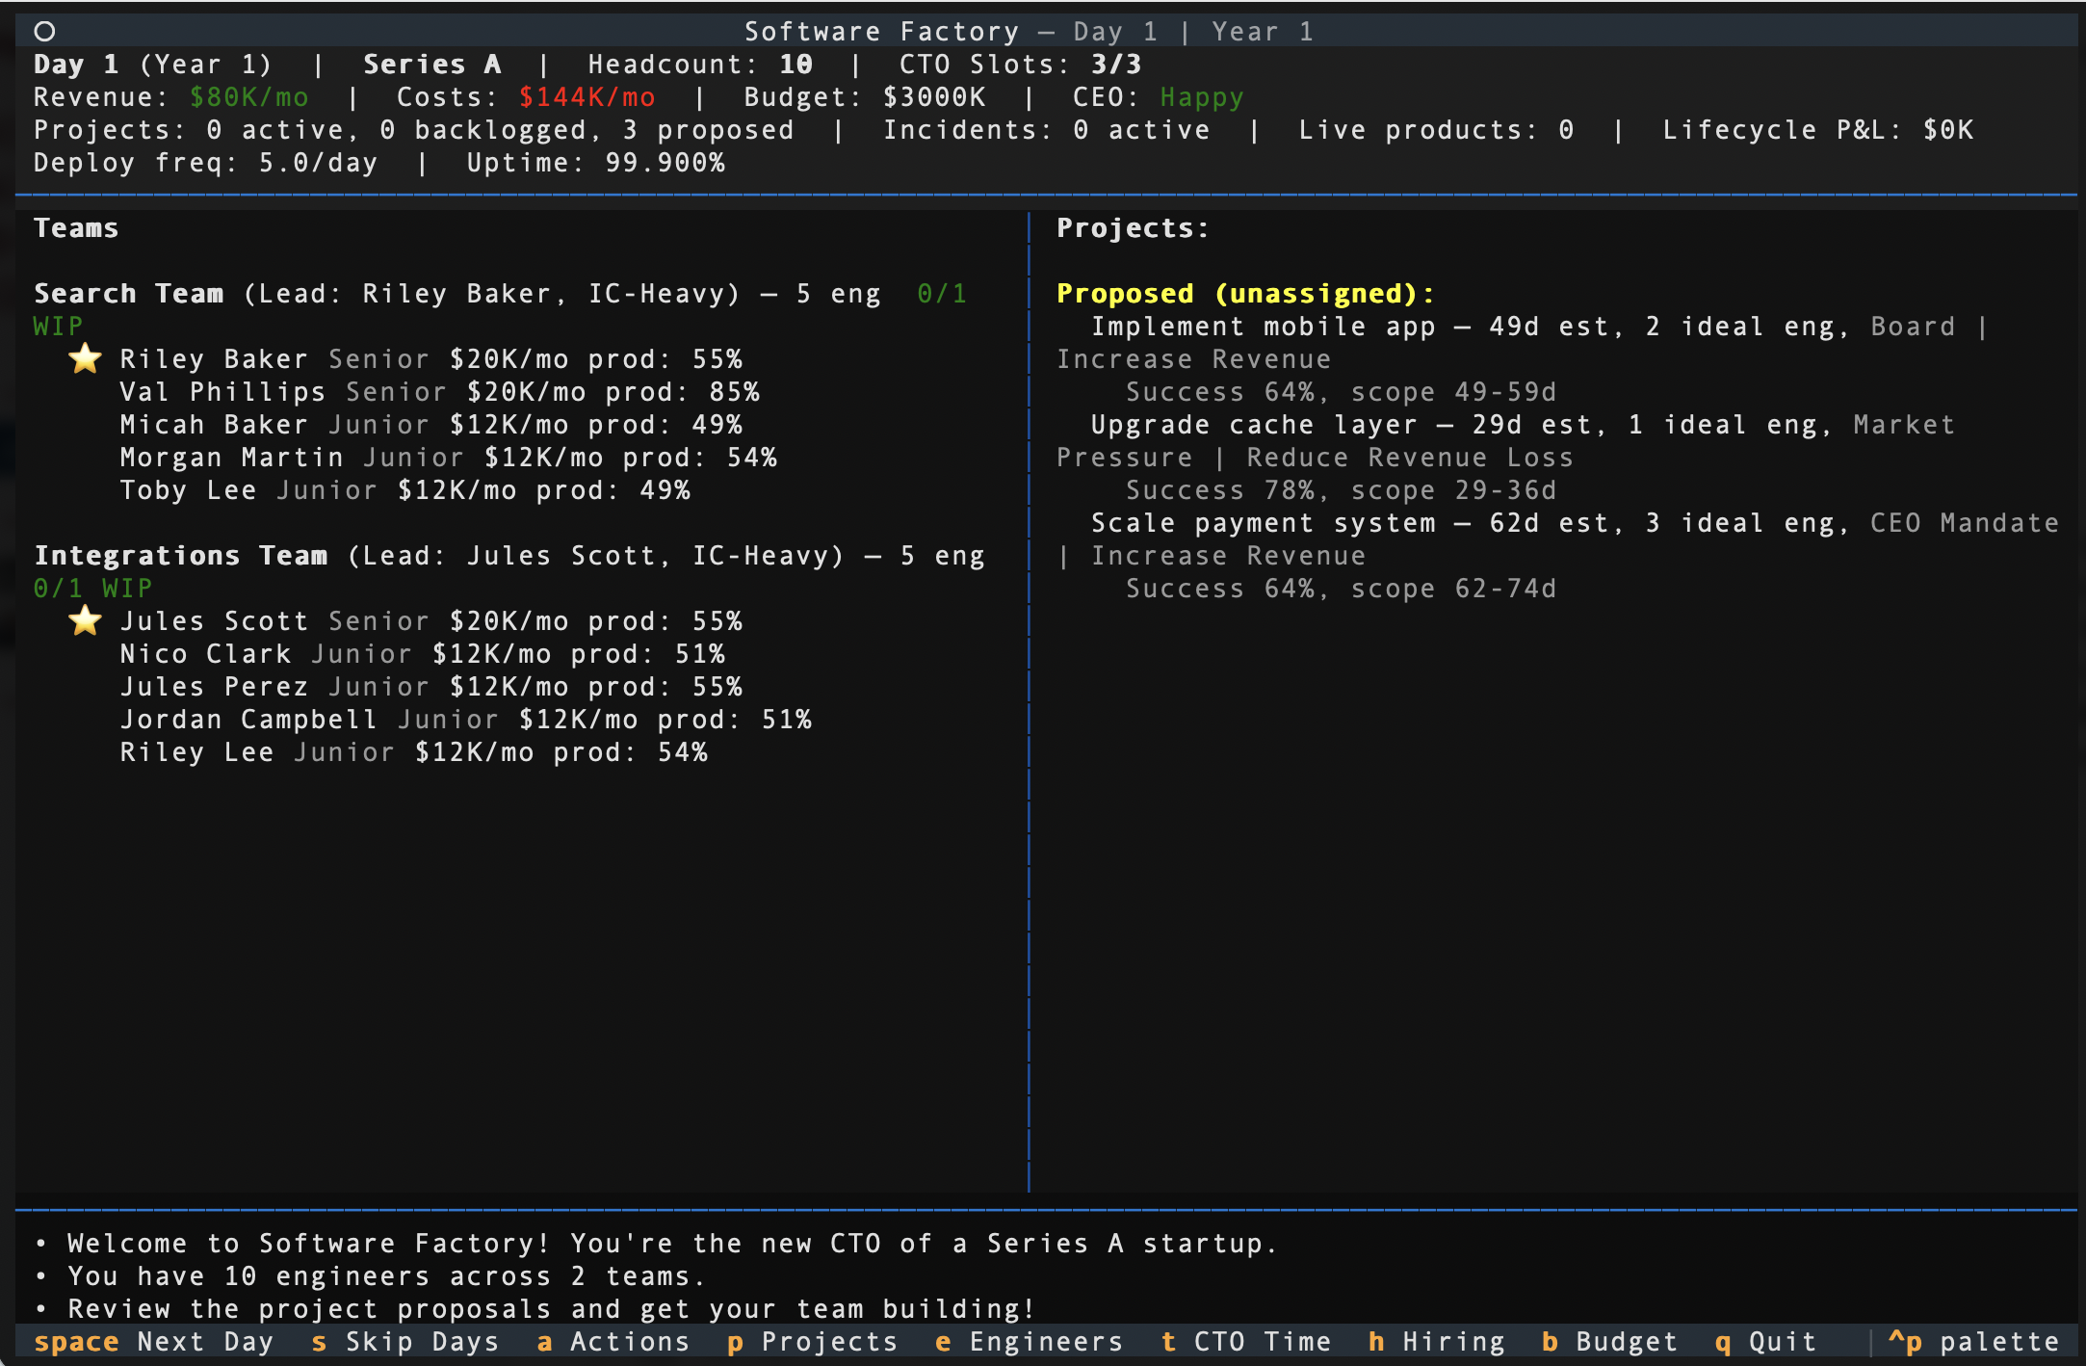This screenshot has height=1366, width=2086.
Task: Click the star beside Riley Baker
Action: tap(85, 358)
